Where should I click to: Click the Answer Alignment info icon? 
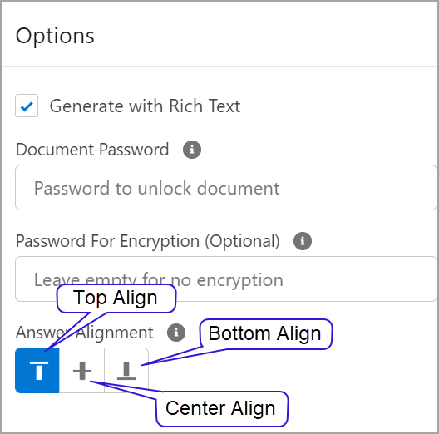tap(176, 333)
